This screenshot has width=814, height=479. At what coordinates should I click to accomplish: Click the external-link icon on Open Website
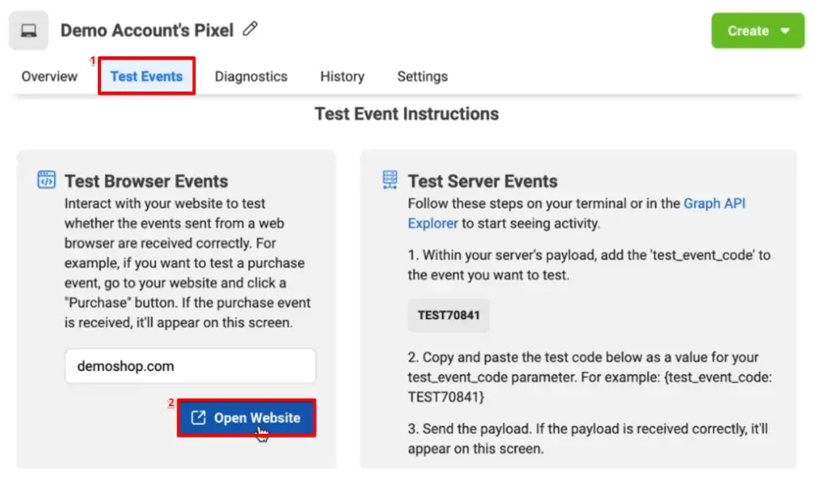click(200, 418)
